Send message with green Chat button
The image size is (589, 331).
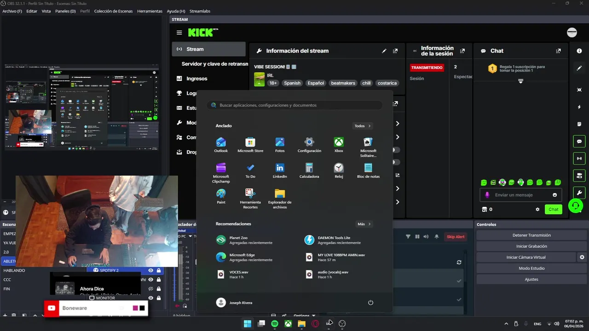(553, 209)
